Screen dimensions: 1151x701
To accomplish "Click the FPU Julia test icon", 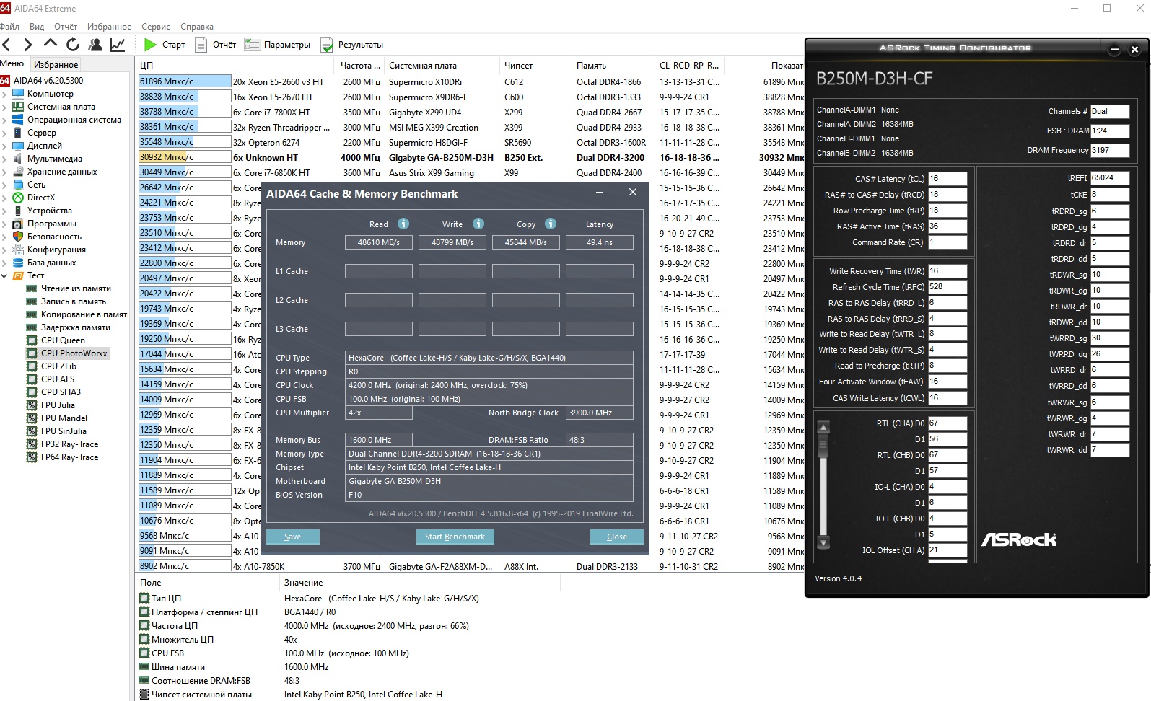I will click(32, 405).
